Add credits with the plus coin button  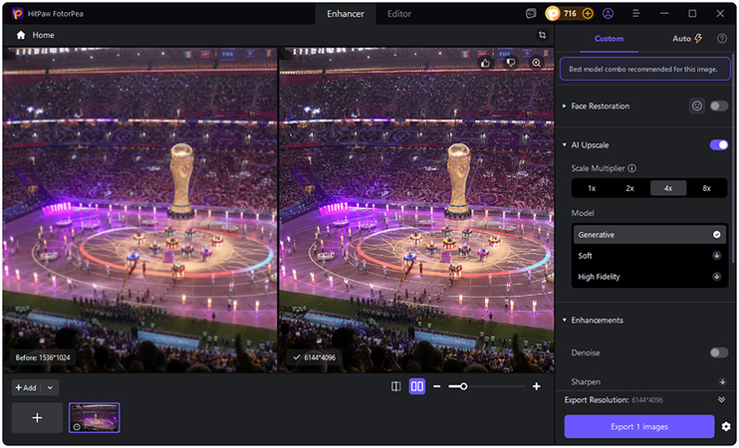[588, 14]
